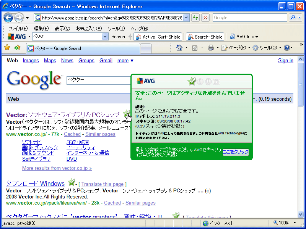Click the IE Forward navigation button

coord(19,18)
